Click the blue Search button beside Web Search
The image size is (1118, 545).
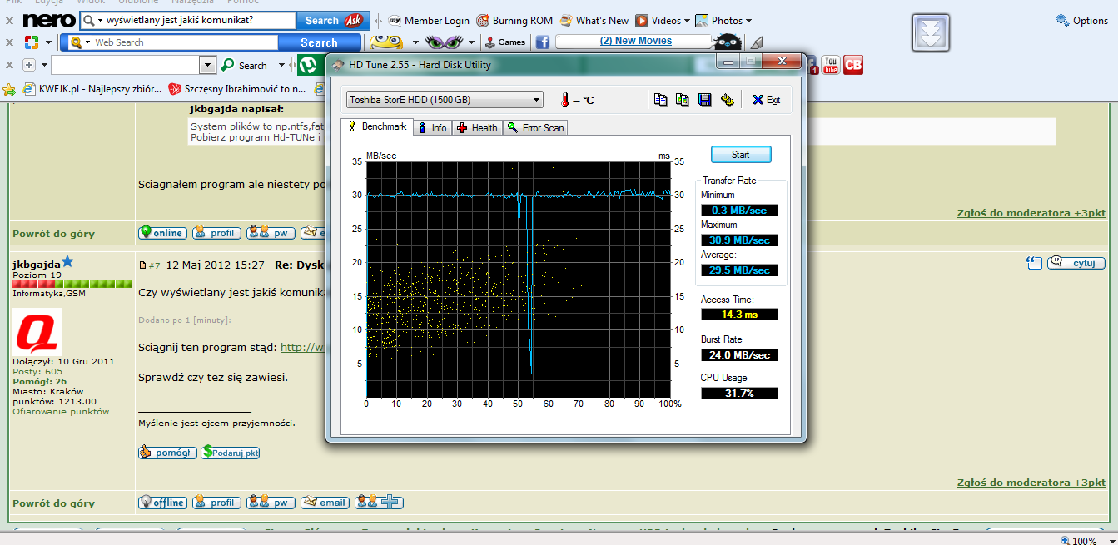pos(319,42)
